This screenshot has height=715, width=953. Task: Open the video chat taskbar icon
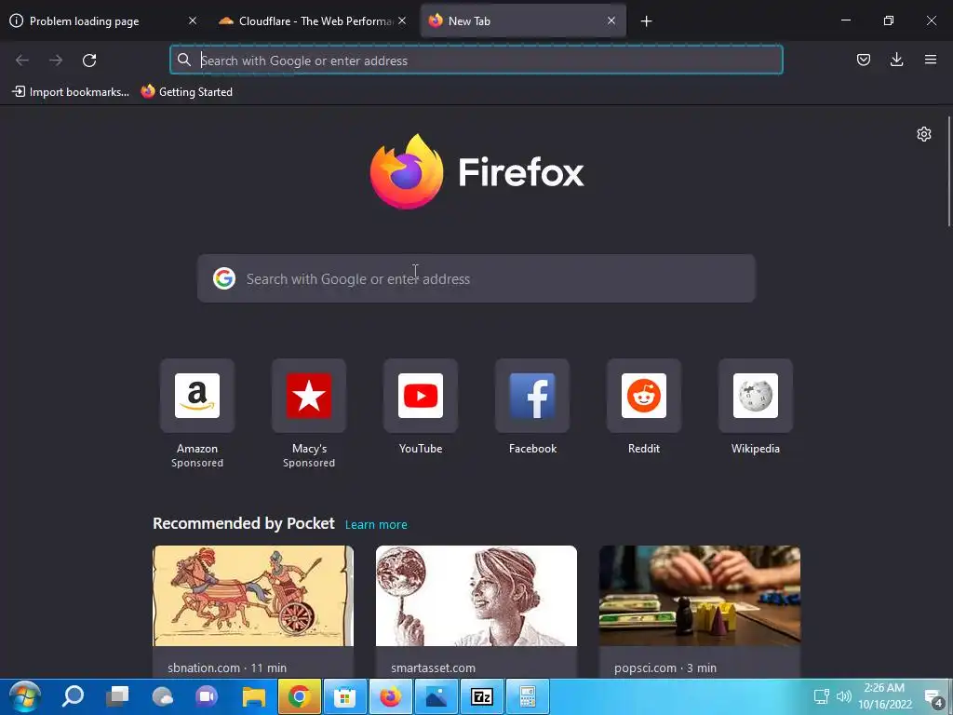click(x=207, y=696)
